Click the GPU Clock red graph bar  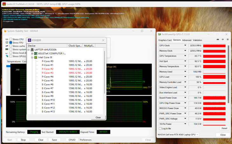[x=214, y=46]
